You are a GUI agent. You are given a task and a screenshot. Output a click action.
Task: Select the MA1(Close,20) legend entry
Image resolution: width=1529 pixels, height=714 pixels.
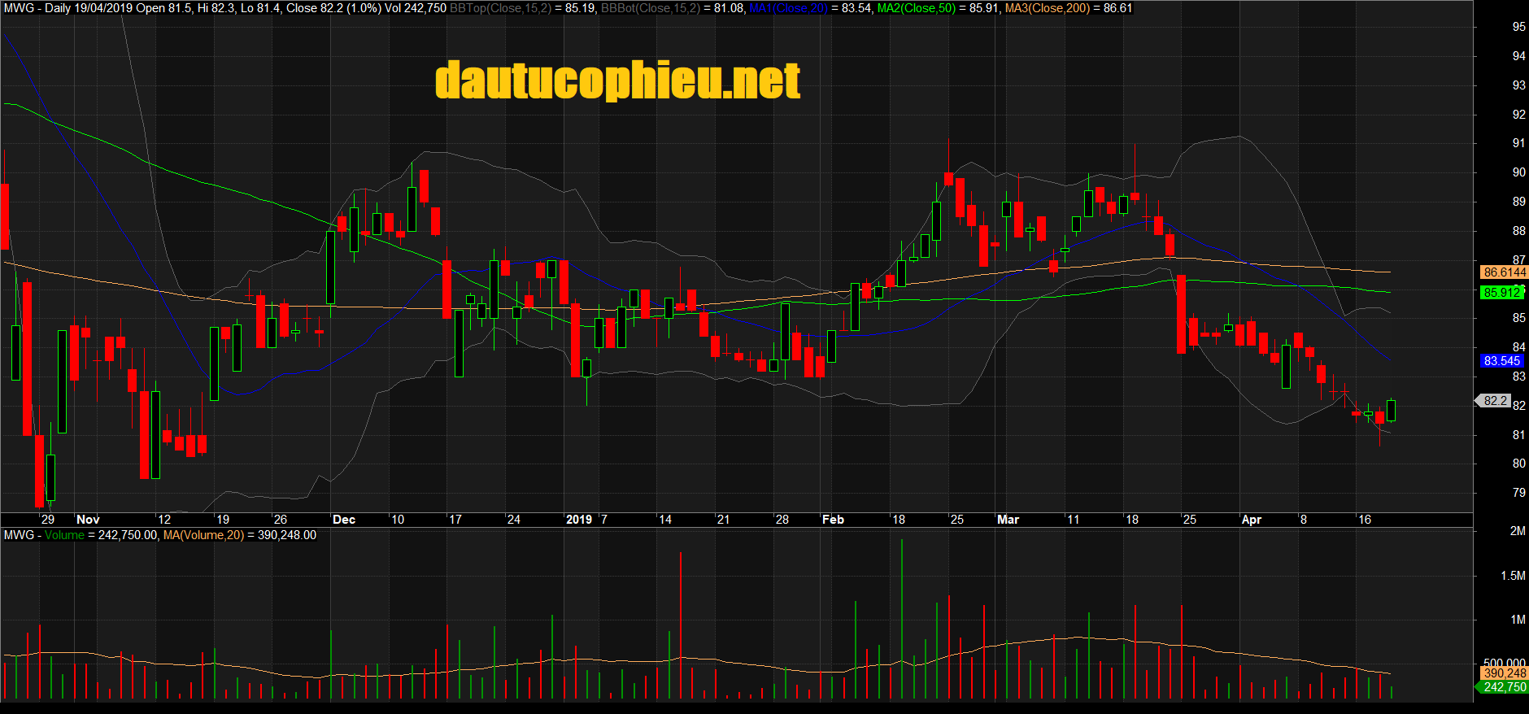[788, 8]
